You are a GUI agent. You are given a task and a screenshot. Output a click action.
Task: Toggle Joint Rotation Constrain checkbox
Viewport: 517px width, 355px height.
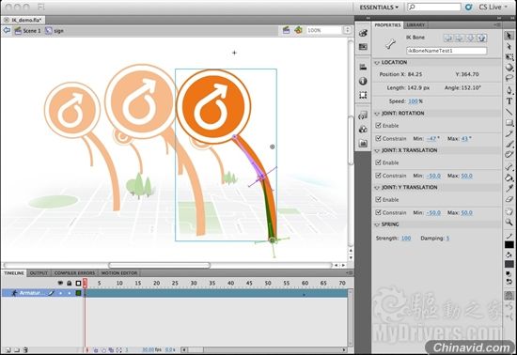point(378,138)
